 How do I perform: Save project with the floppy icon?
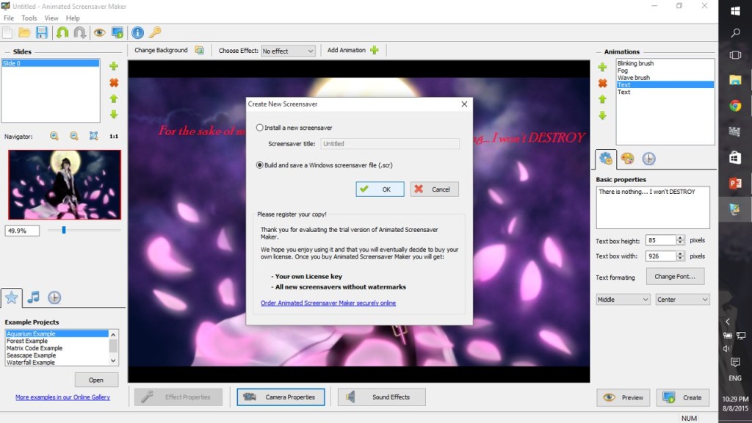pyautogui.click(x=42, y=32)
